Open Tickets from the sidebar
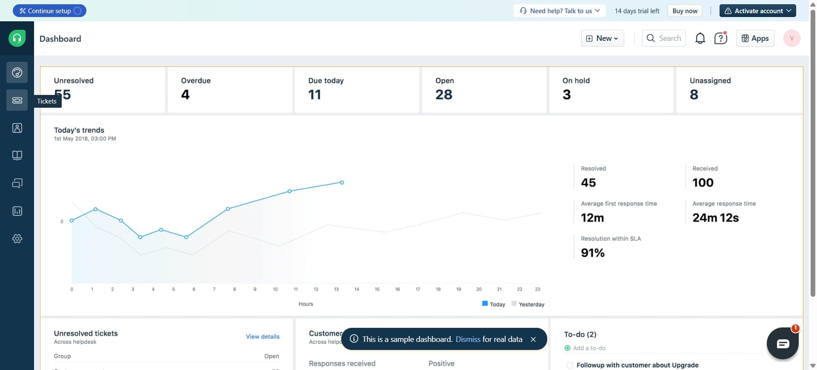The width and height of the screenshot is (817, 370). [x=17, y=100]
